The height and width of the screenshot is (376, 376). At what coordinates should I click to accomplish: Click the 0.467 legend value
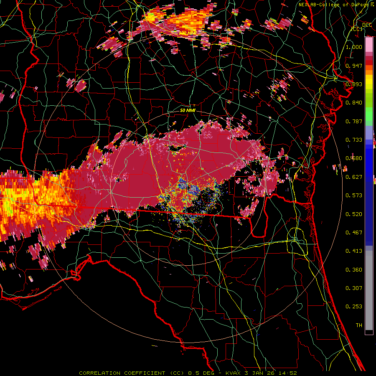pos(354,233)
